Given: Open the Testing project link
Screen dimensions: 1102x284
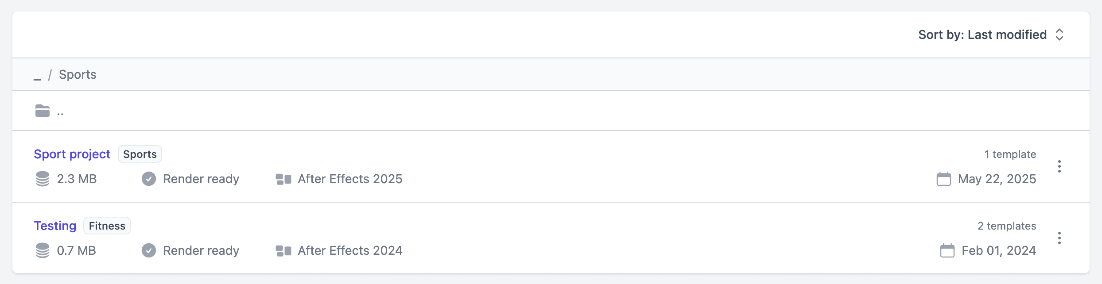Looking at the screenshot, I should click(54, 226).
